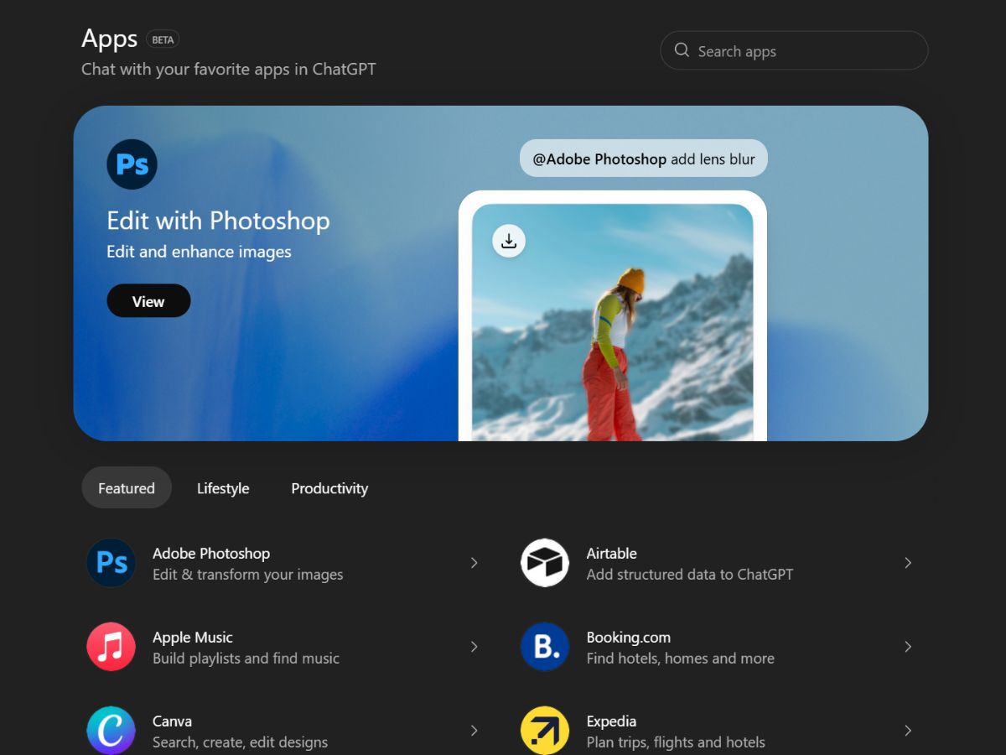This screenshot has width=1006, height=755.
Task: Expand the Apple Music row chevron
Action: pyautogui.click(x=474, y=647)
